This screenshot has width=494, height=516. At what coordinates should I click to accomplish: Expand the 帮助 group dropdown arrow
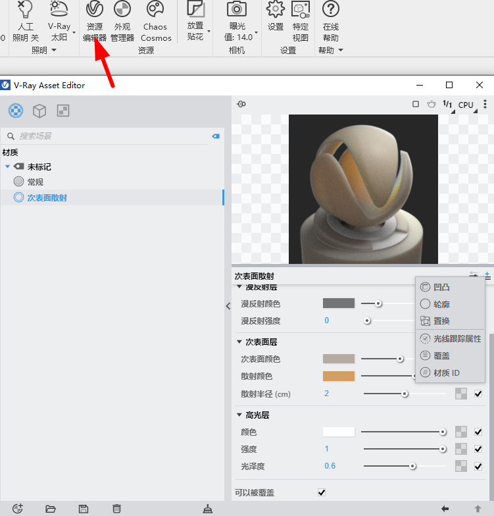click(x=341, y=50)
